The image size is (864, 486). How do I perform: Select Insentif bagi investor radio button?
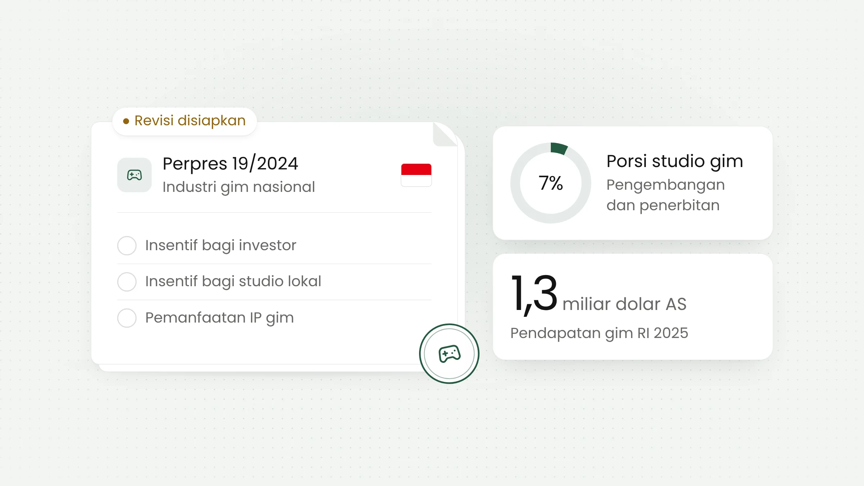point(127,246)
